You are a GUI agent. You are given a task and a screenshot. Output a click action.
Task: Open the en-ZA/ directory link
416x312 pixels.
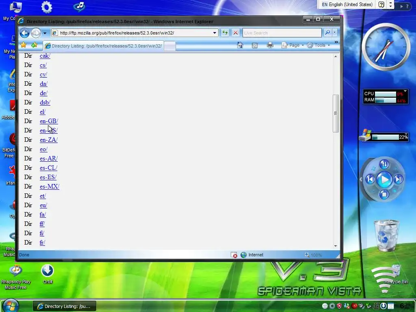click(x=49, y=140)
